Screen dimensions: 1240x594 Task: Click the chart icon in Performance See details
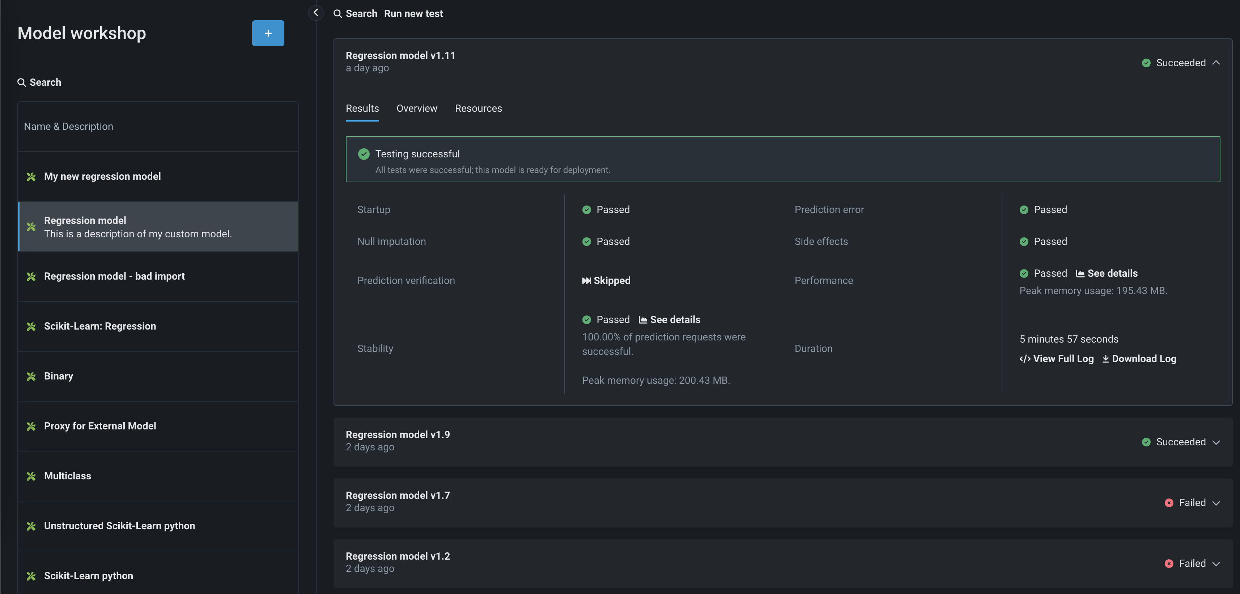(1080, 273)
